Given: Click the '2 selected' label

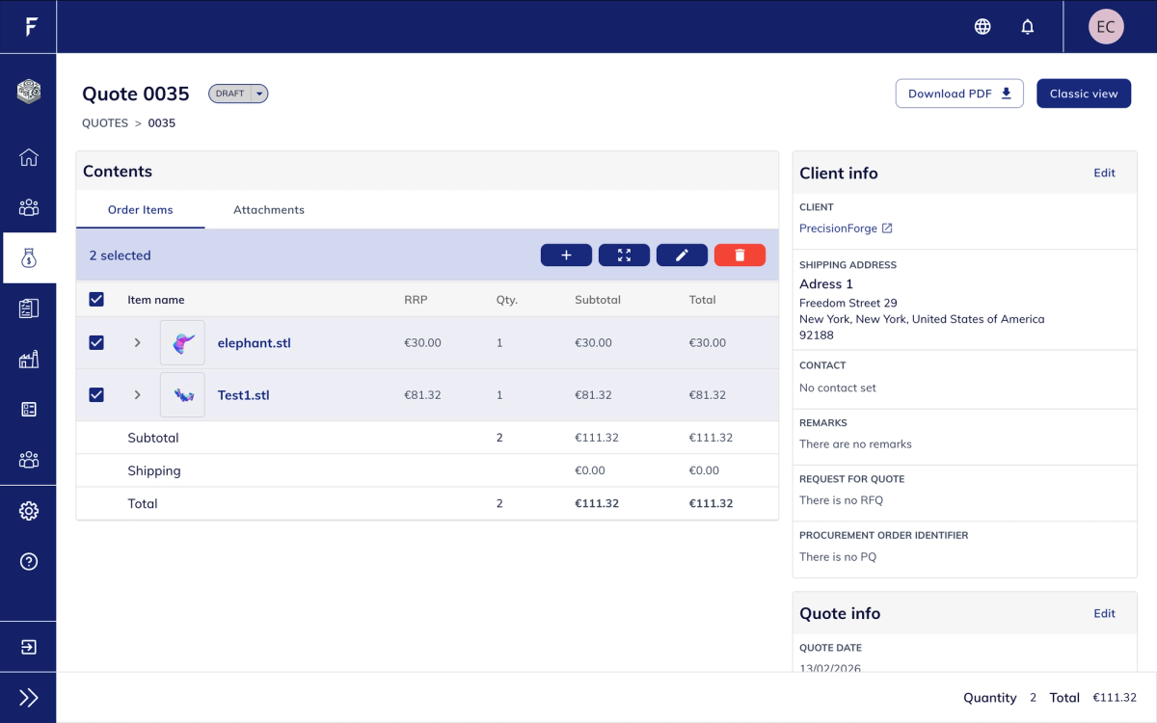Looking at the screenshot, I should click(120, 255).
